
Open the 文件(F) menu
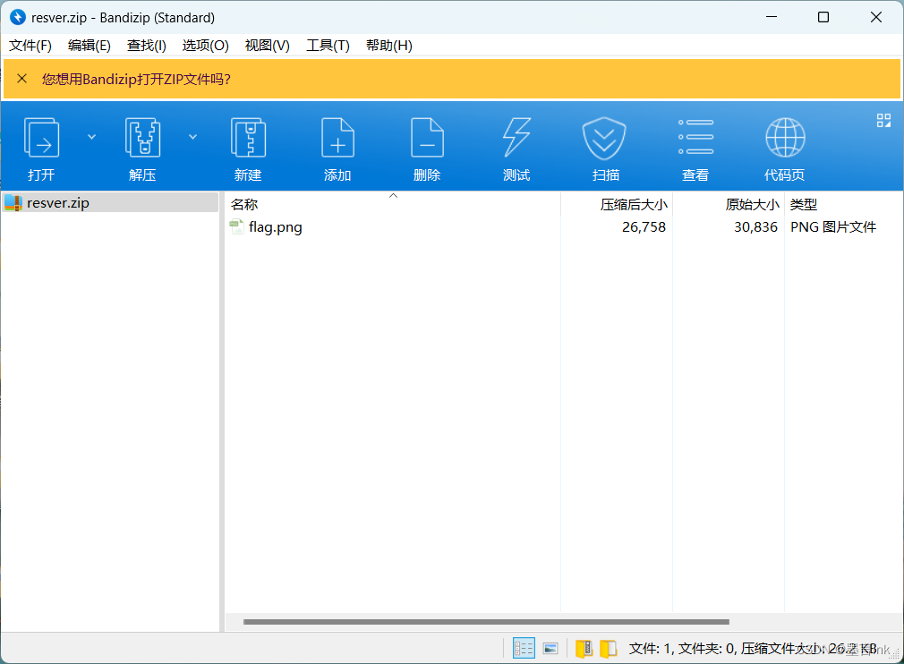tap(30, 46)
